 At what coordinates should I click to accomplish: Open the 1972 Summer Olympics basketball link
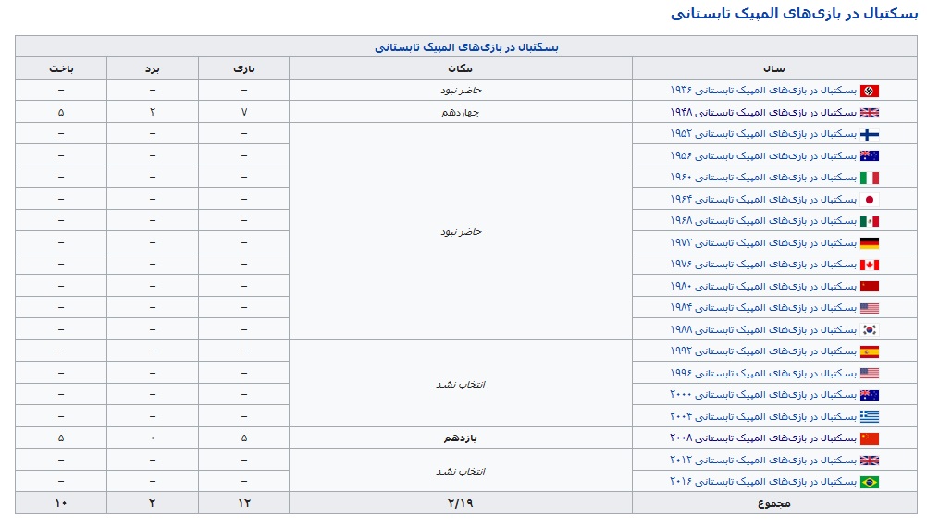[x=763, y=243]
